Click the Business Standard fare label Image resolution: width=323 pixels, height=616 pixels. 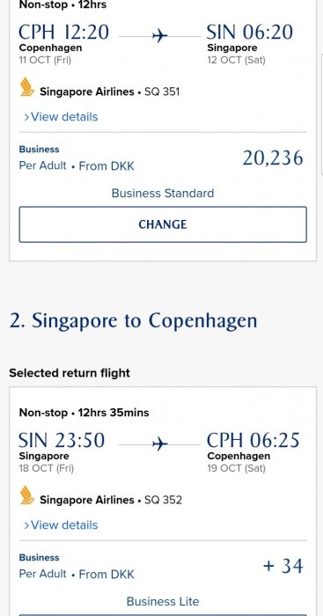coord(163,194)
